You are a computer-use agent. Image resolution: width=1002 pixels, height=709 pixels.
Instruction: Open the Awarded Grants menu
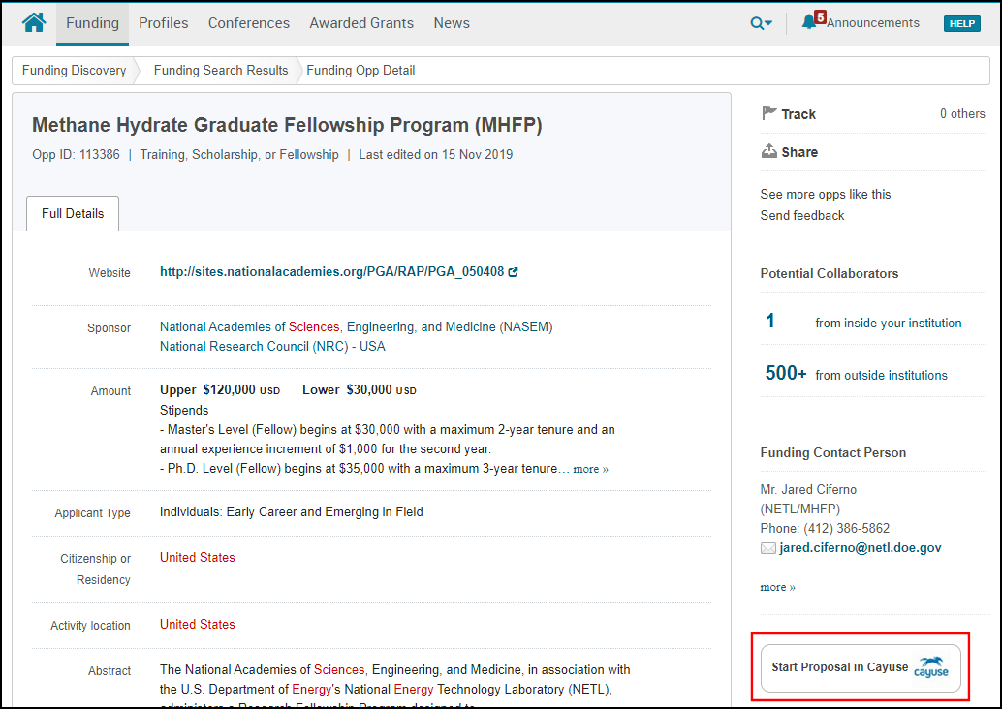pos(361,23)
